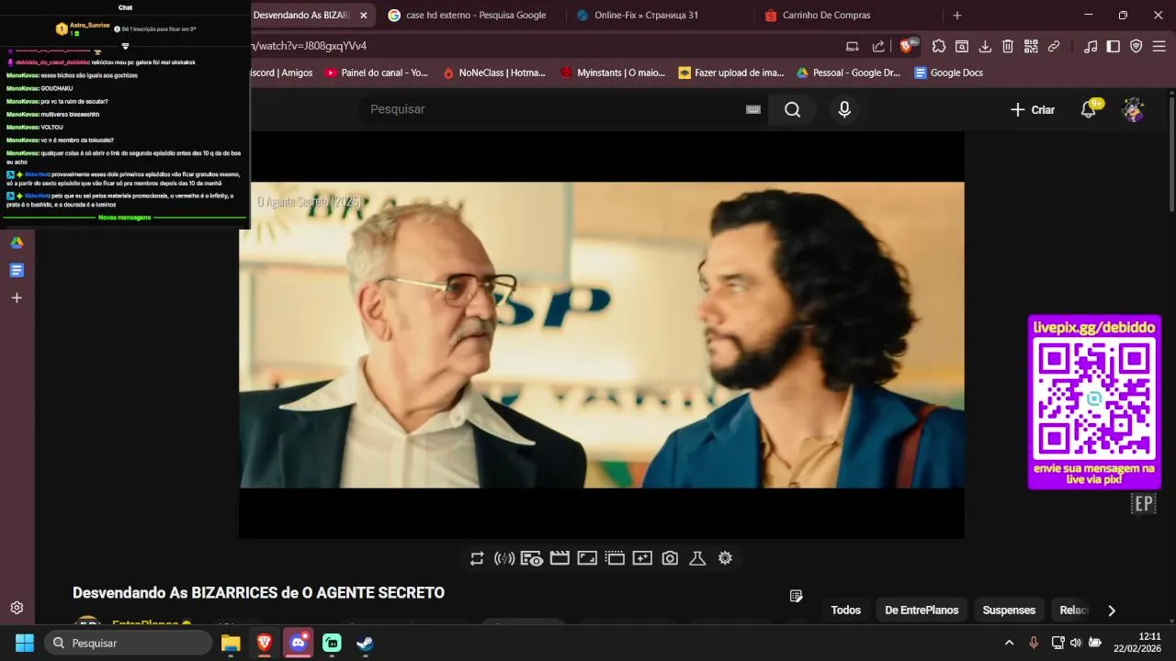Open the music note media control icon
The image size is (1176, 661).
point(1091,46)
